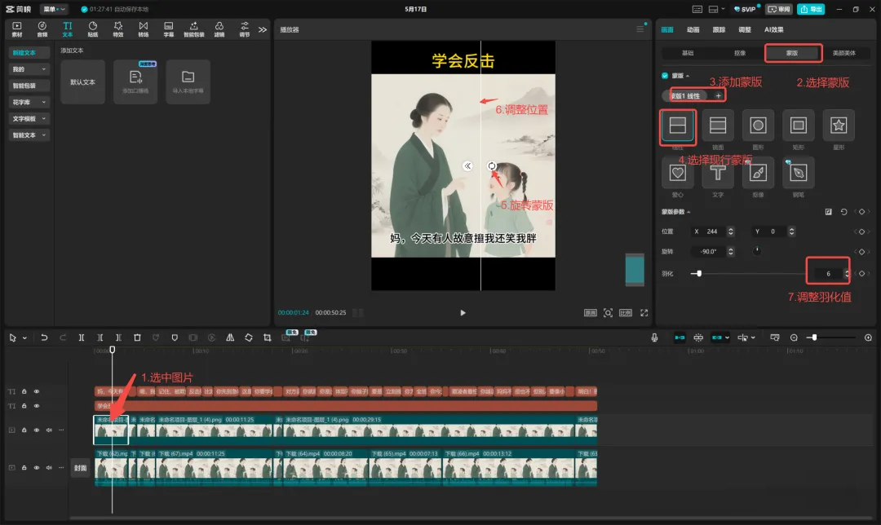Click the timeline zoom-out magnifier icon
Viewport: 881px width, 525px height.
794,337
